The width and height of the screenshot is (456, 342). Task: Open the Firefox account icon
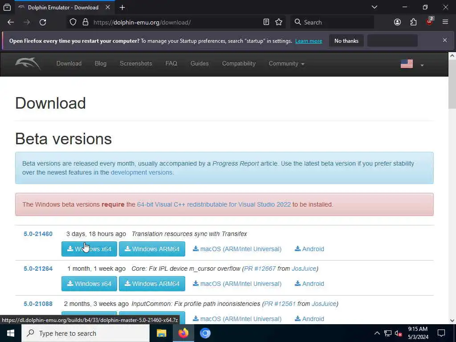(x=397, y=22)
